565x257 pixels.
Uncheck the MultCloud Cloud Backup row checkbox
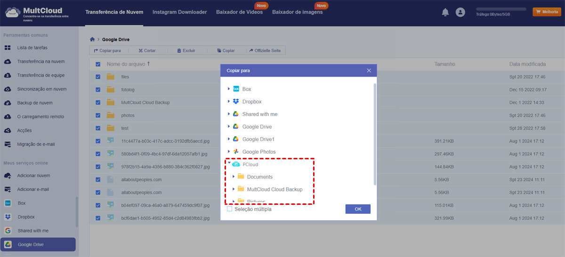click(x=98, y=102)
